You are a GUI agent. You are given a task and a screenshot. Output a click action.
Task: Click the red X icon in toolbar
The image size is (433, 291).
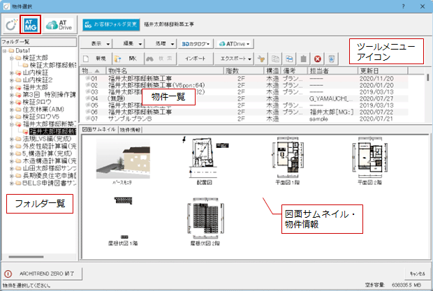pyautogui.click(x=318, y=59)
